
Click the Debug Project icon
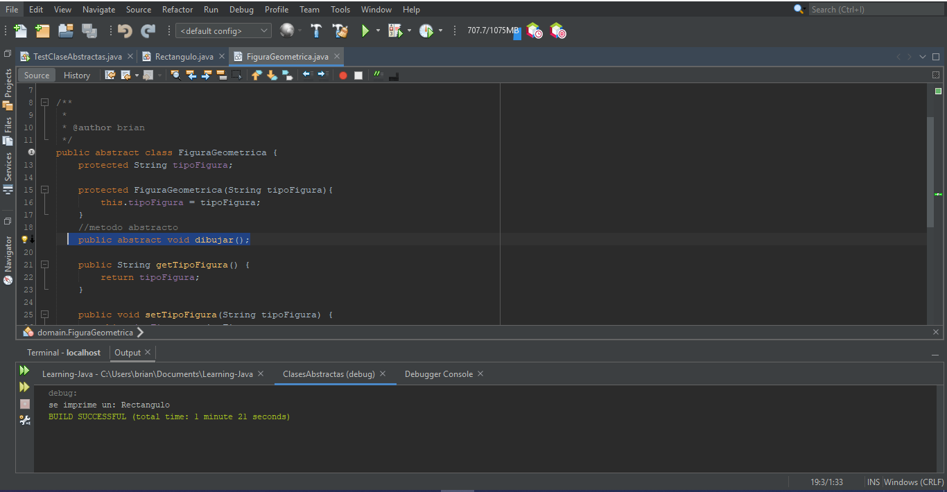(x=395, y=30)
